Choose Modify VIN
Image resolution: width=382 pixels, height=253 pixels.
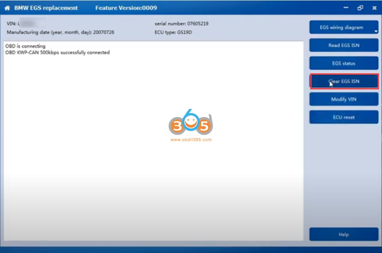[x=344, y=99]
